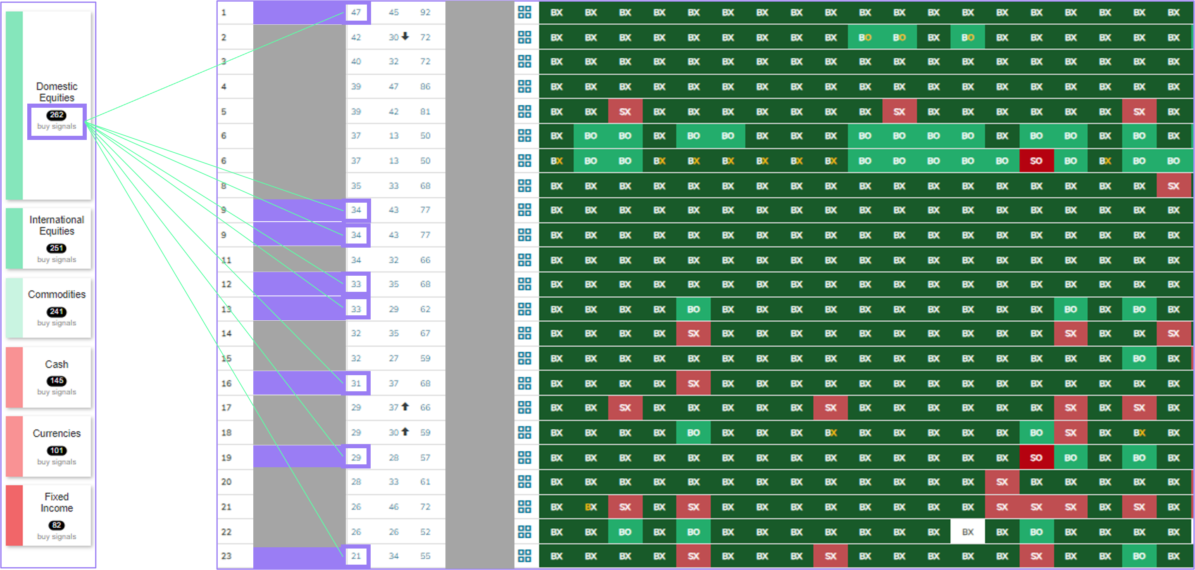Select the grid icon beside rank 17
Viewport: 1195px width, 570px height.
(524, 407)
